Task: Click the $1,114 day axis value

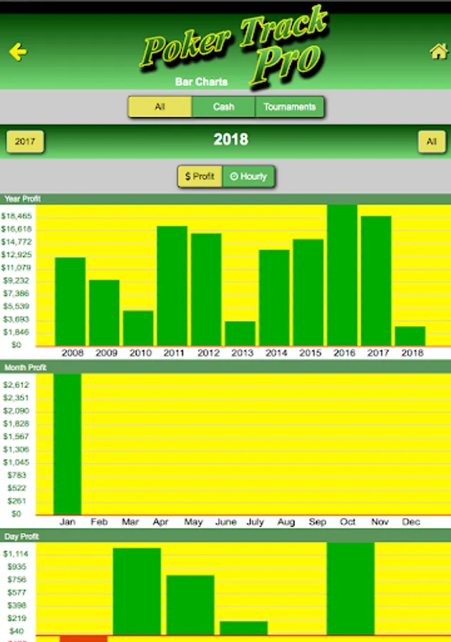Action: click(x=16, y=554)
